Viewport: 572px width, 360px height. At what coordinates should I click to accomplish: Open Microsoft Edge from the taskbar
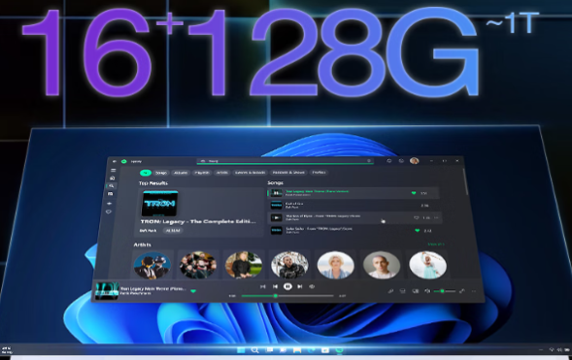[311, 350]
